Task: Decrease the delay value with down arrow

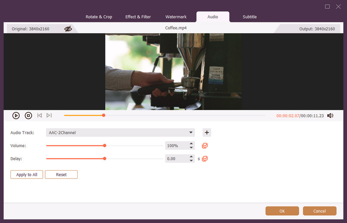Action: click(x=191, y=161)
